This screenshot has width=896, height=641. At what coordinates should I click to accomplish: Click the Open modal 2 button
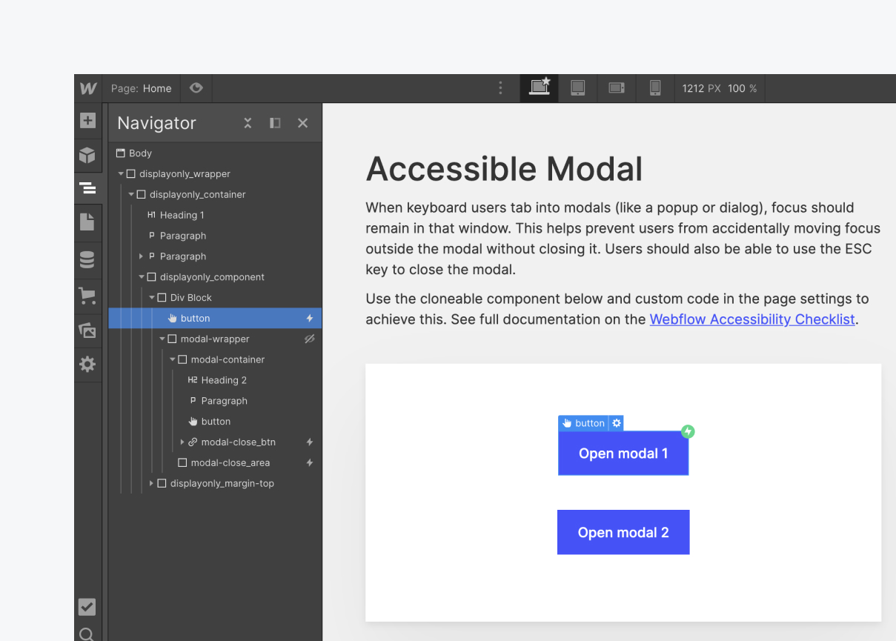point(623,532)
